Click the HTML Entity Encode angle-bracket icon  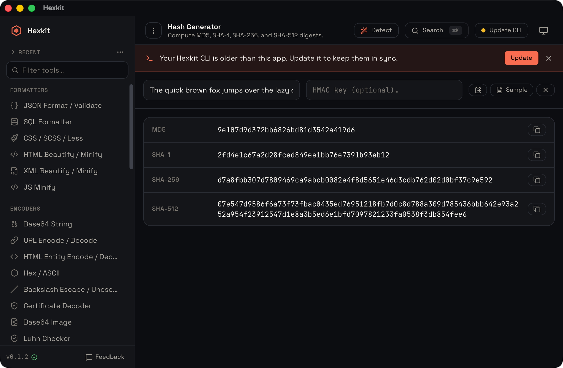point(14,257)
